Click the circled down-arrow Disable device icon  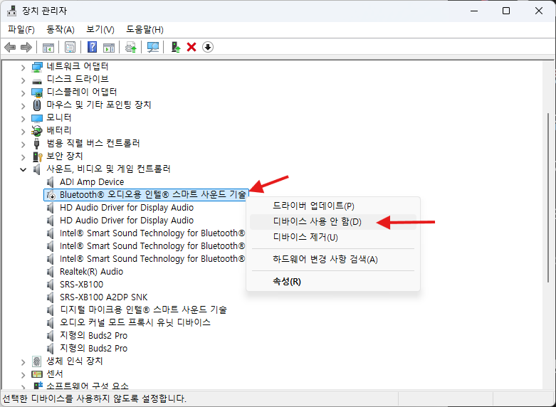[x=208, y=47]
